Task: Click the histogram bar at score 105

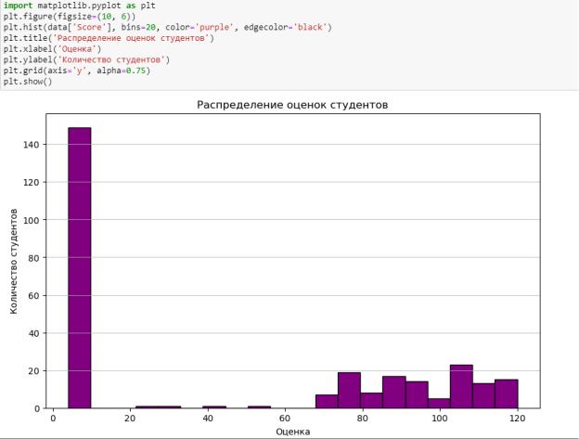Action: (461, 387)
